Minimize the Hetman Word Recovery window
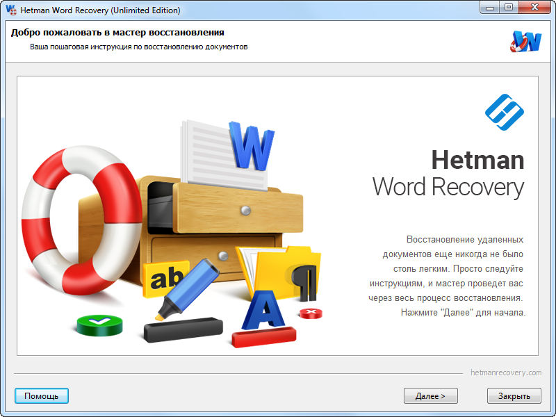The width and height of the screenshot is (556, 417). point(491,8)
